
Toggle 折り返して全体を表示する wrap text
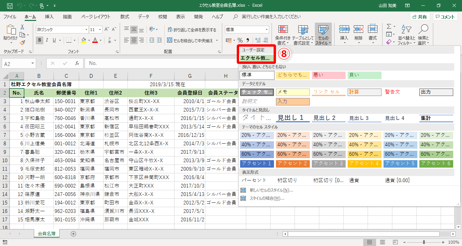coord(192,30)
